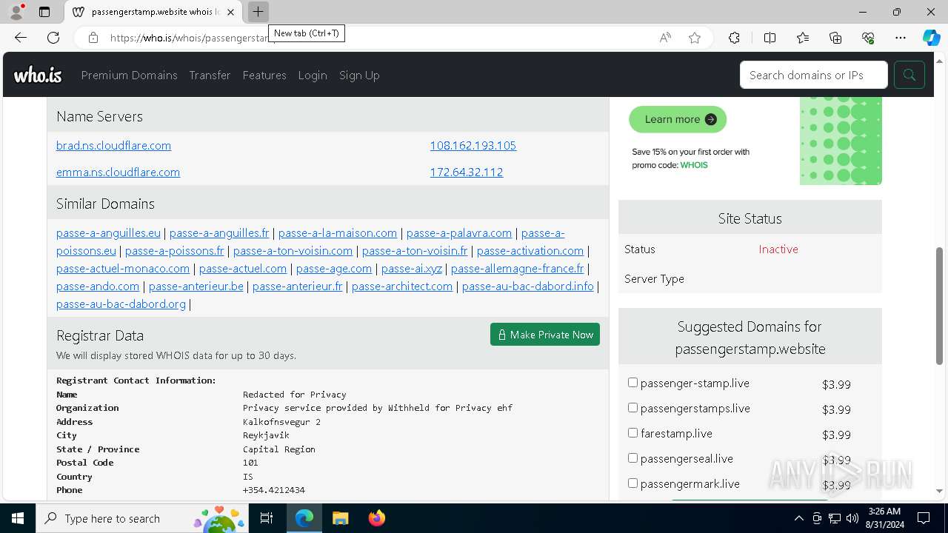Open the notification center icon

pyautogui.click(x=924, y=518)
